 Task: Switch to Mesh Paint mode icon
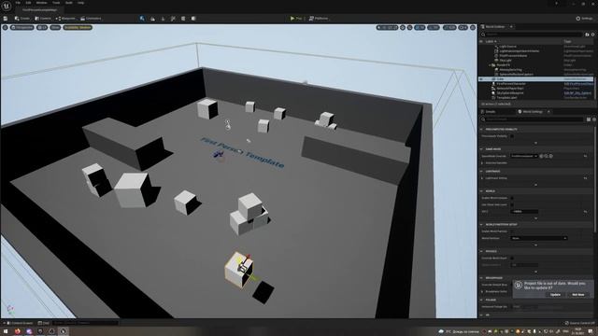(173, 19)
